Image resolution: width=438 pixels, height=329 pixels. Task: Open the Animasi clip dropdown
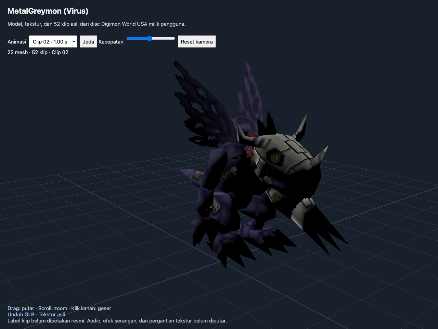click(53, 41)
